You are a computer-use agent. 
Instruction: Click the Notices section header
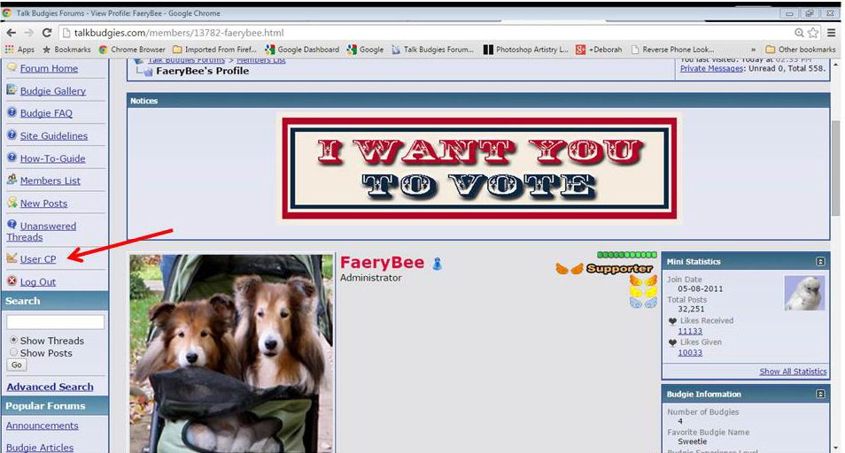(x=478, y=101)
